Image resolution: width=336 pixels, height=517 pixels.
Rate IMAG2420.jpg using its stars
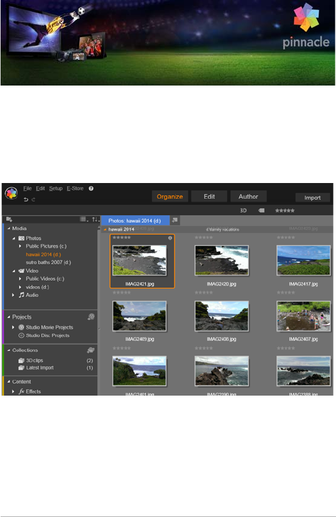click(x=203, y=237)
